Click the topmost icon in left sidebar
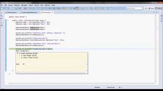The width and height of the screenshot is (163, 91). tap(2, 13)
